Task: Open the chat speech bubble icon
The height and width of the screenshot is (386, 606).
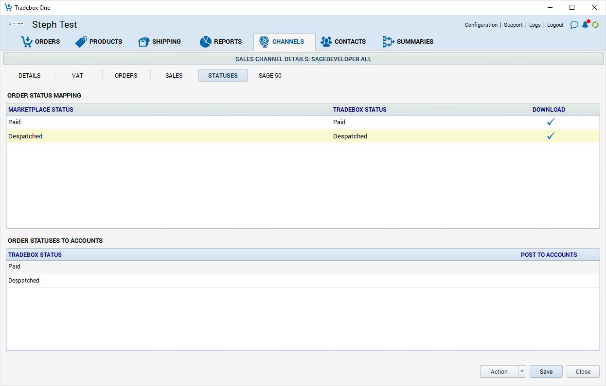Action: (x=574, y=25)
